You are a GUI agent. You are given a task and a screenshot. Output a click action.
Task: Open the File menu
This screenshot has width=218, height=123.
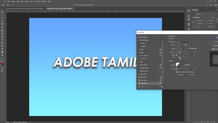coord(5,1)
